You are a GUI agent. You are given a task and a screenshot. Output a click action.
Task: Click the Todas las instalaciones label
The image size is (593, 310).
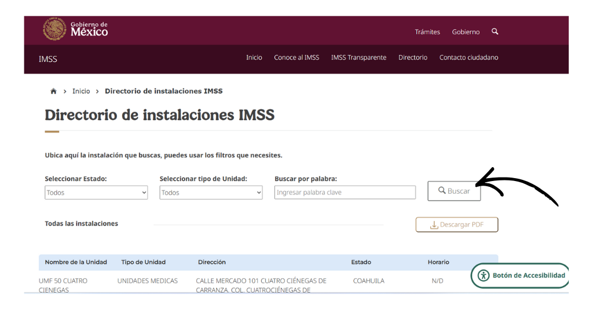click(x=81, y=223)
